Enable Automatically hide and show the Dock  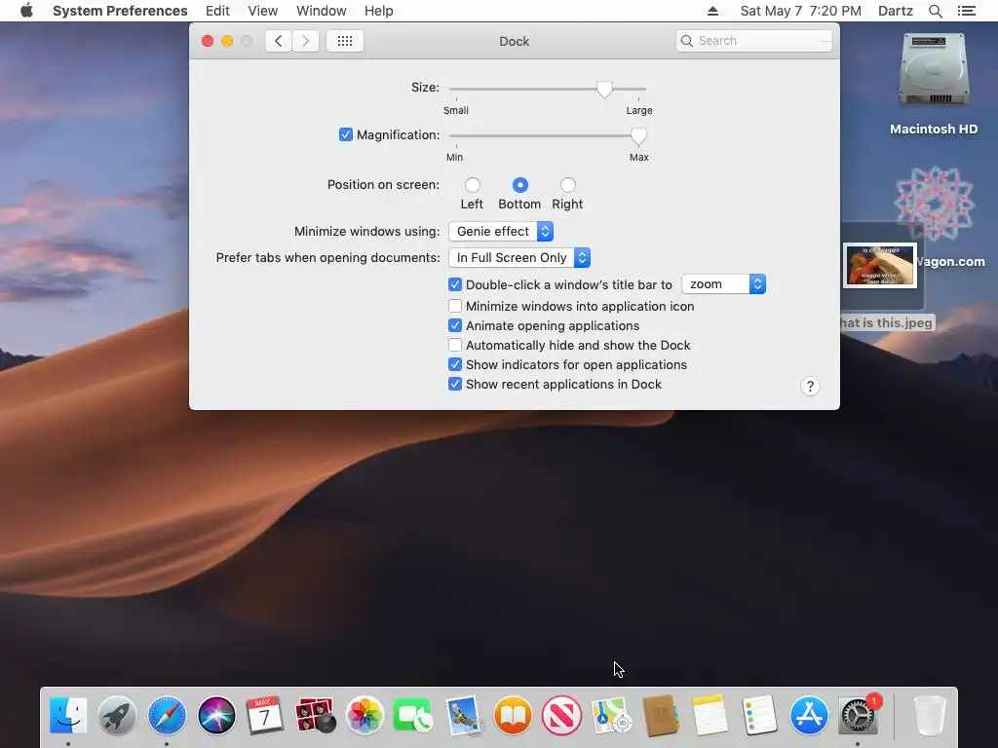pyautogui.click(x=455, y=346)
